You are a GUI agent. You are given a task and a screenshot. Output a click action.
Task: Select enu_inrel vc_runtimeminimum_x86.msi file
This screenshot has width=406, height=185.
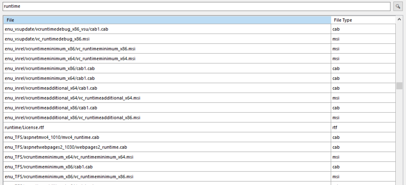[70, 49]
